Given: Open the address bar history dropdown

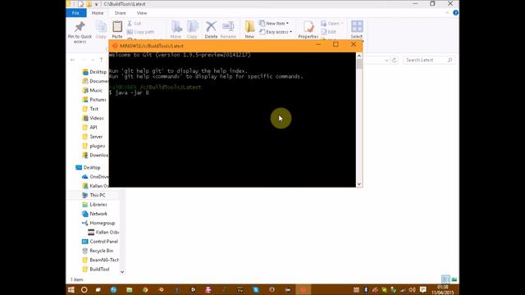Looking at the screenshot, I should [386, 60].
